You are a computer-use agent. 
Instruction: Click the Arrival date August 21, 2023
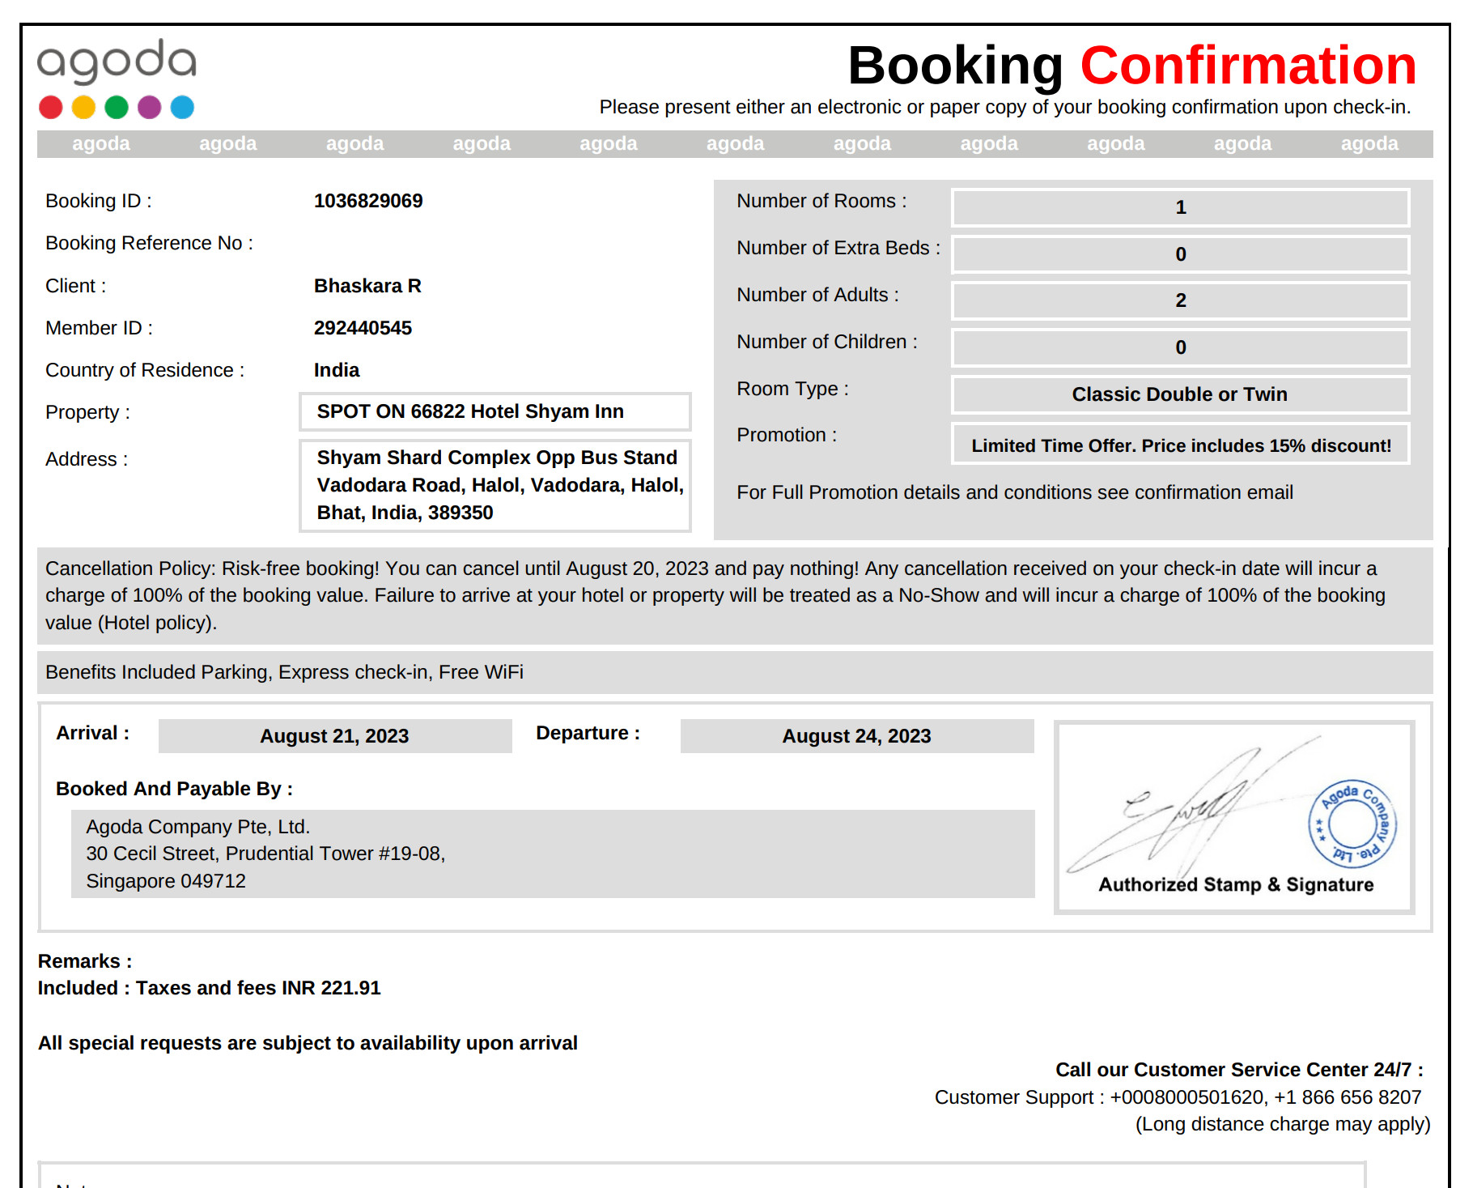(334, 736)
